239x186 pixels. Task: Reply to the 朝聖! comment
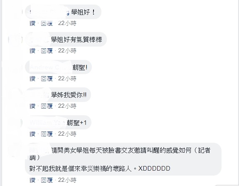tap(47, 79)
